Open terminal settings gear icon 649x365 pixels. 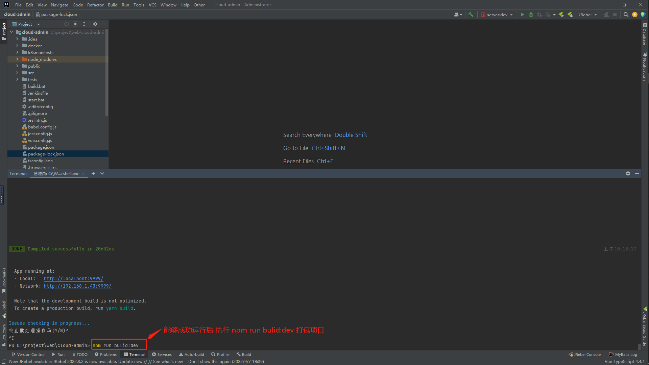click(628, 173)
